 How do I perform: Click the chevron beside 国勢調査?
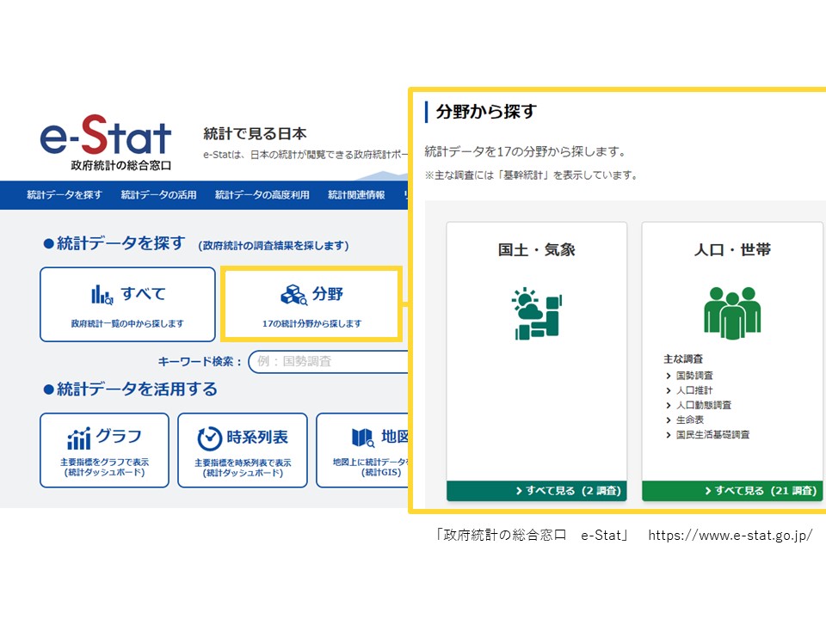[x=669, y=376]
